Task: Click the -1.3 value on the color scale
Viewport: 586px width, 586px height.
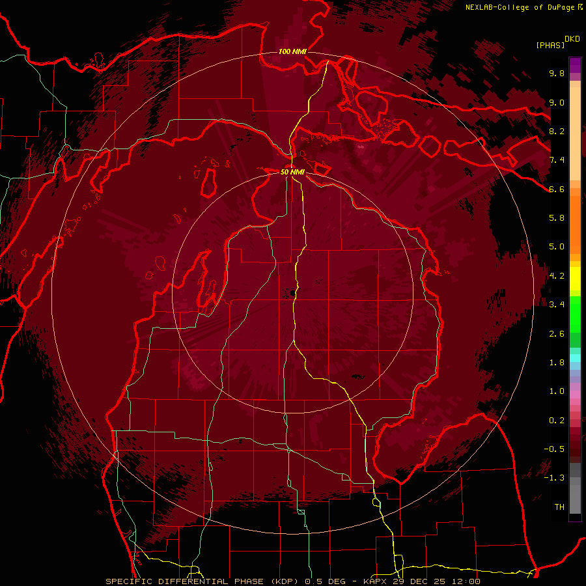Action: pos(554,478)
